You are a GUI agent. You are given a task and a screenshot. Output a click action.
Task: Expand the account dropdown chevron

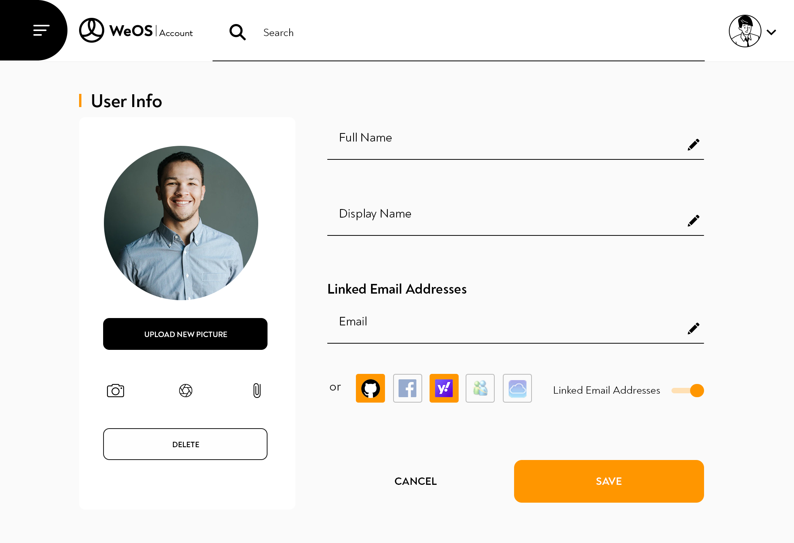coord(772,32)
